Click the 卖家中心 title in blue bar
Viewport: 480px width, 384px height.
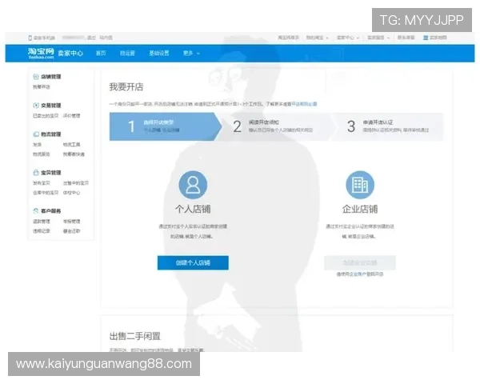coord(70,54)
